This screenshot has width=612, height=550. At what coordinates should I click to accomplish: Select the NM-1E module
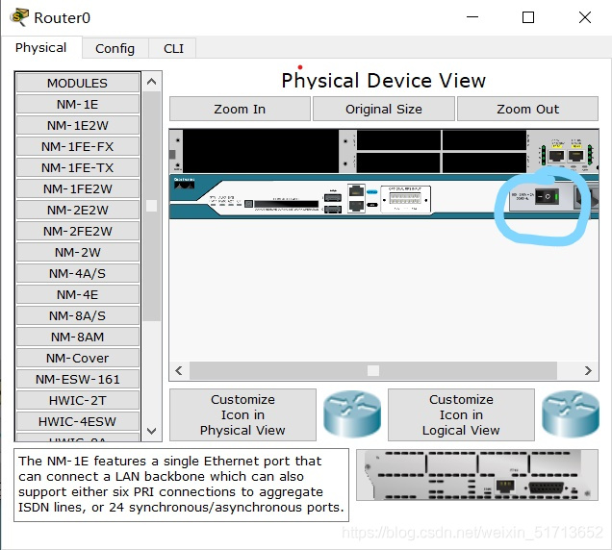point(78,104)
